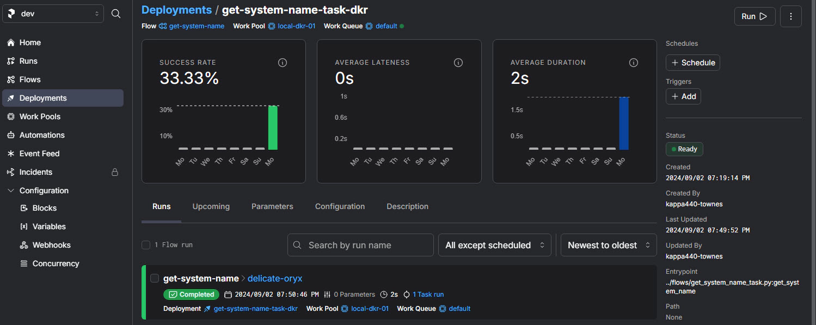Viewport: 816px width, 325px height.
Task: Open the '1 Task run' link
Action: pyautogui.click(x=428, y=295)
